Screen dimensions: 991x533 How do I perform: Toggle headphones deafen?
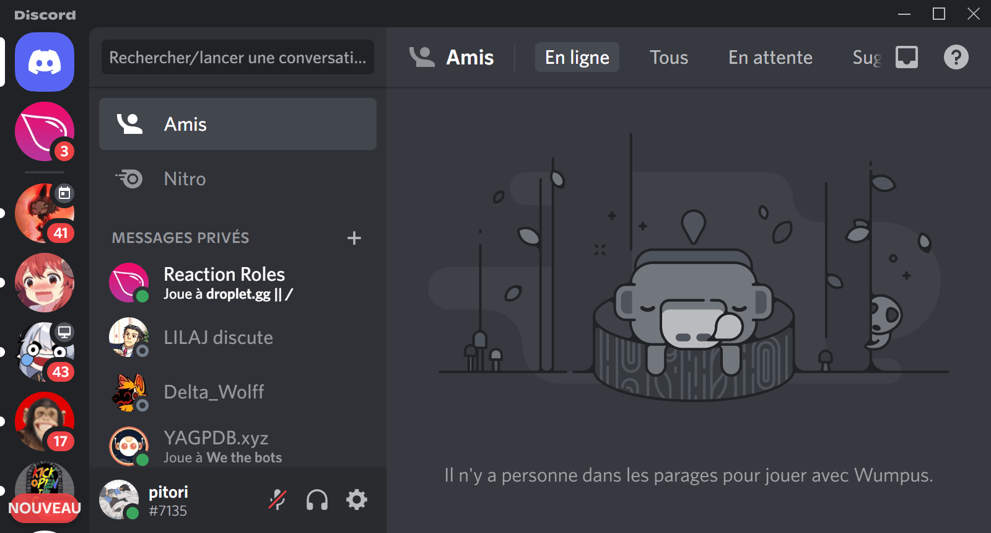[317, 500]
